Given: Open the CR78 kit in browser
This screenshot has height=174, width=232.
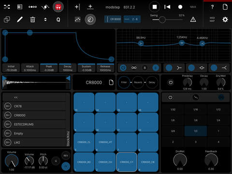Looking at the screenshot, I should tap(34, 106).
